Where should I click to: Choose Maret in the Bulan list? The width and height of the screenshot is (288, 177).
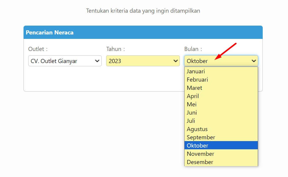(221, 88)
